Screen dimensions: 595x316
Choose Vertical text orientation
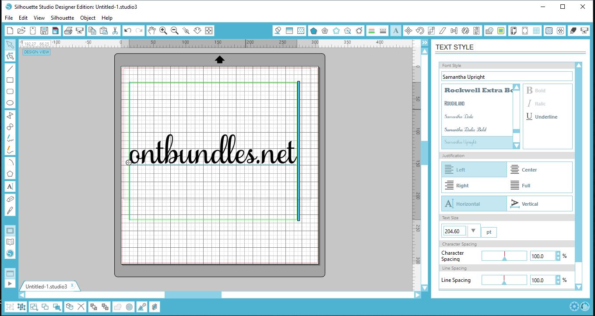pos(539,204)
